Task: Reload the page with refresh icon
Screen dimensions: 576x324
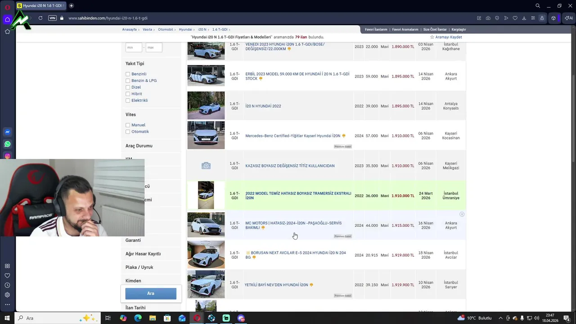Action: point(40,18)
